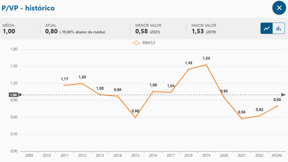
Task: Close the P/VP histórico panel
Action: click(279, 8)
